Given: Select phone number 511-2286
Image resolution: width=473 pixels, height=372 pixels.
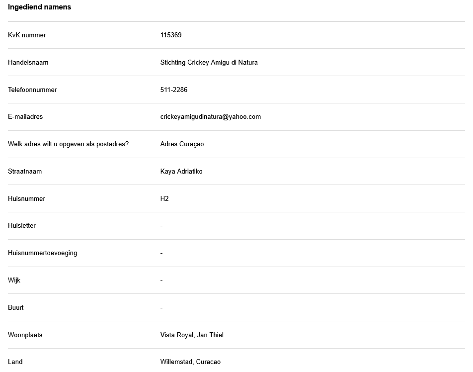Looking at the screenshot, I should 174,90.
